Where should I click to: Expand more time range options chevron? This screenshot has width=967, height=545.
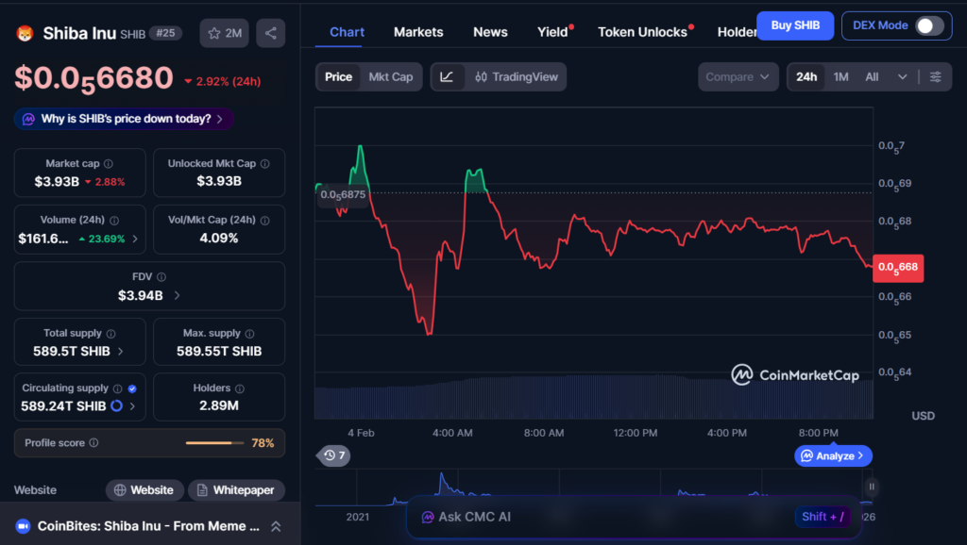pyautogui.click(x=903, y=77)
